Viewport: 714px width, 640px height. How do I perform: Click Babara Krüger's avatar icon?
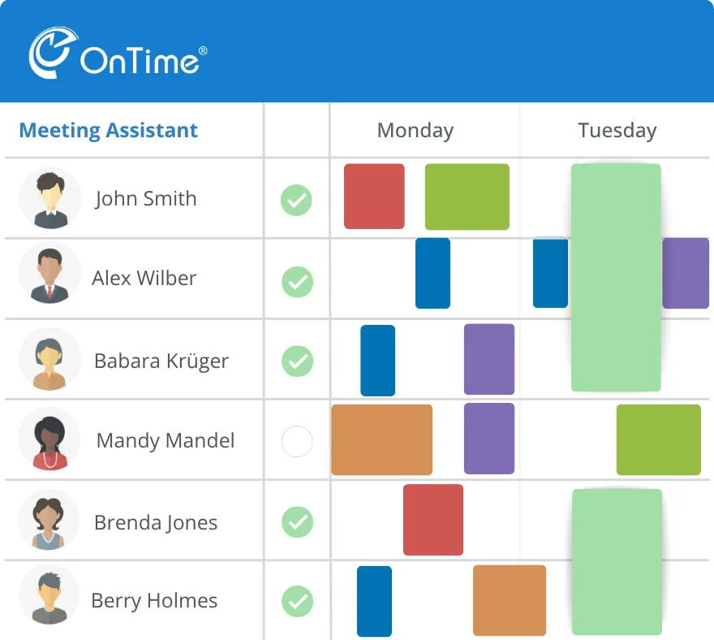coord(50,360)
